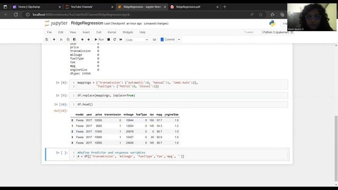Open browser collections icon
This screenshot has width=338, height=190.
282,15
